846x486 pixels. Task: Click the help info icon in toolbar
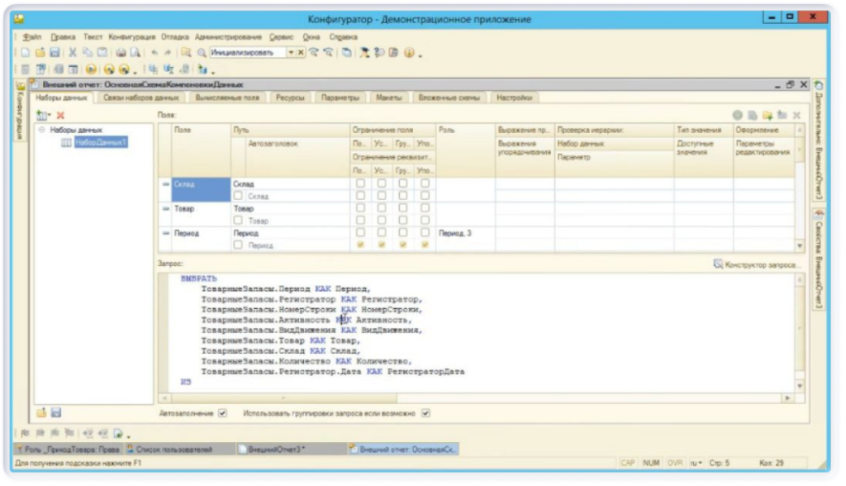click(408, 53)
